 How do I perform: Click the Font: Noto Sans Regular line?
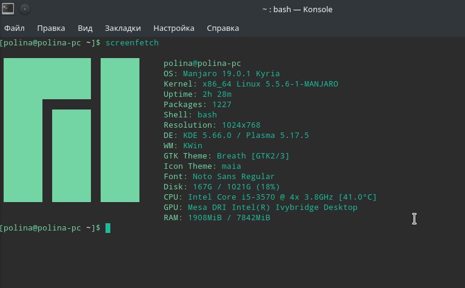click(219, 177)
